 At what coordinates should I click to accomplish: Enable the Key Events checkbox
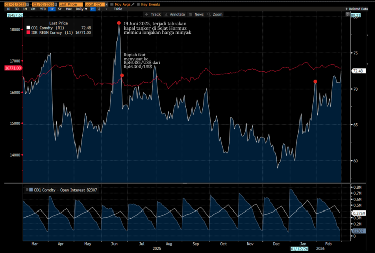click(x=137, y=4)
